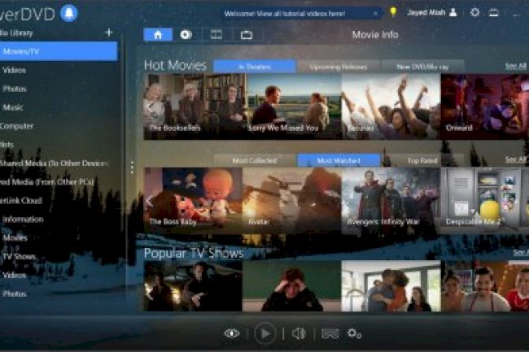Click the VR headset mode icon
The width and height of the screenshot is (529, 352).
click(330, 333)
